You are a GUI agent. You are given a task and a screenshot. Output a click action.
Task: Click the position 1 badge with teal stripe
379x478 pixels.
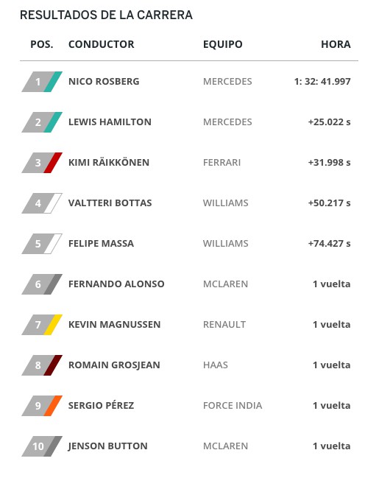click(42, 82)
